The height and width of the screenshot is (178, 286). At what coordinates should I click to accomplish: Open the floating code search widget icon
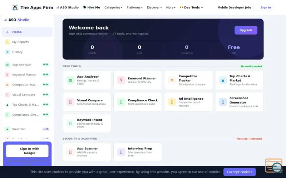[274, 166]
